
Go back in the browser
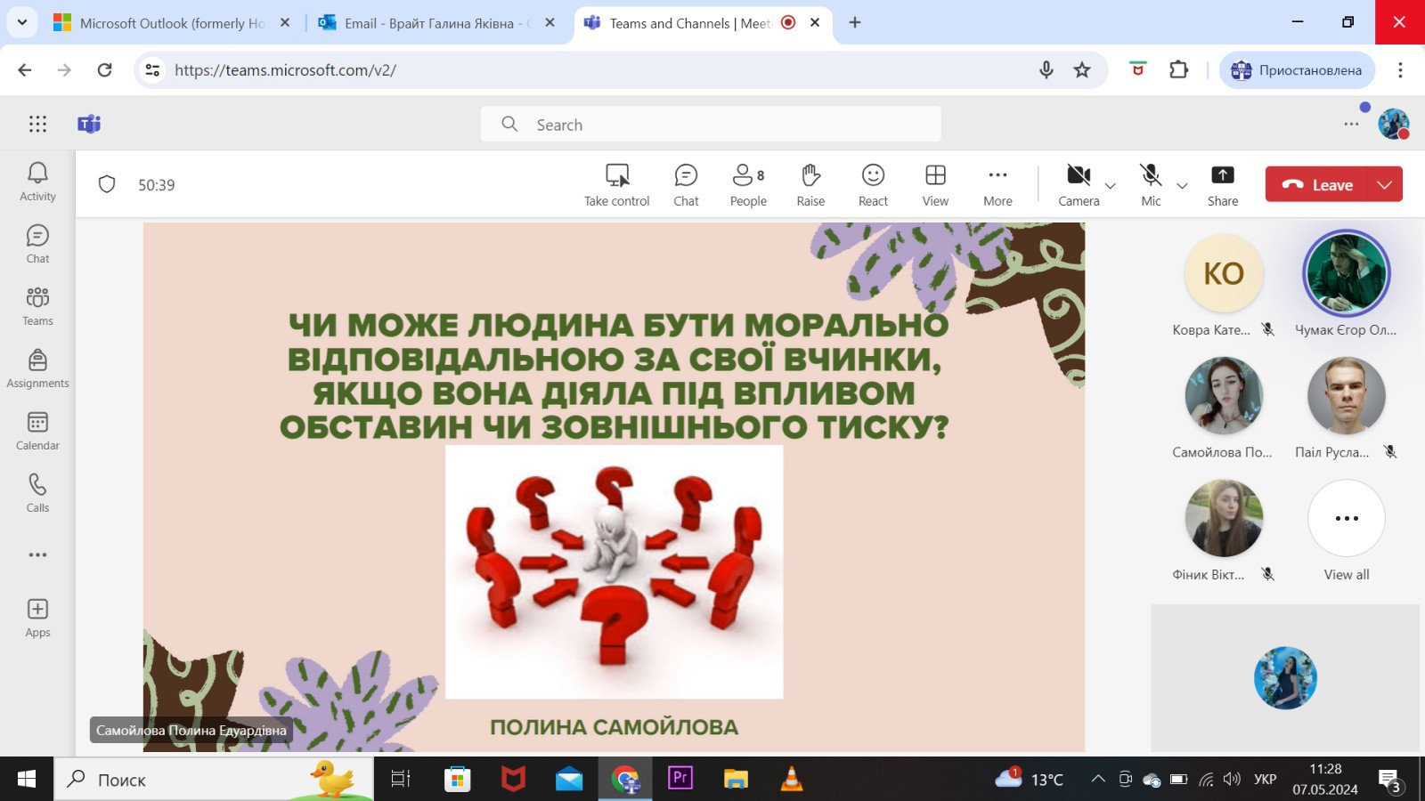coord(25,69)
